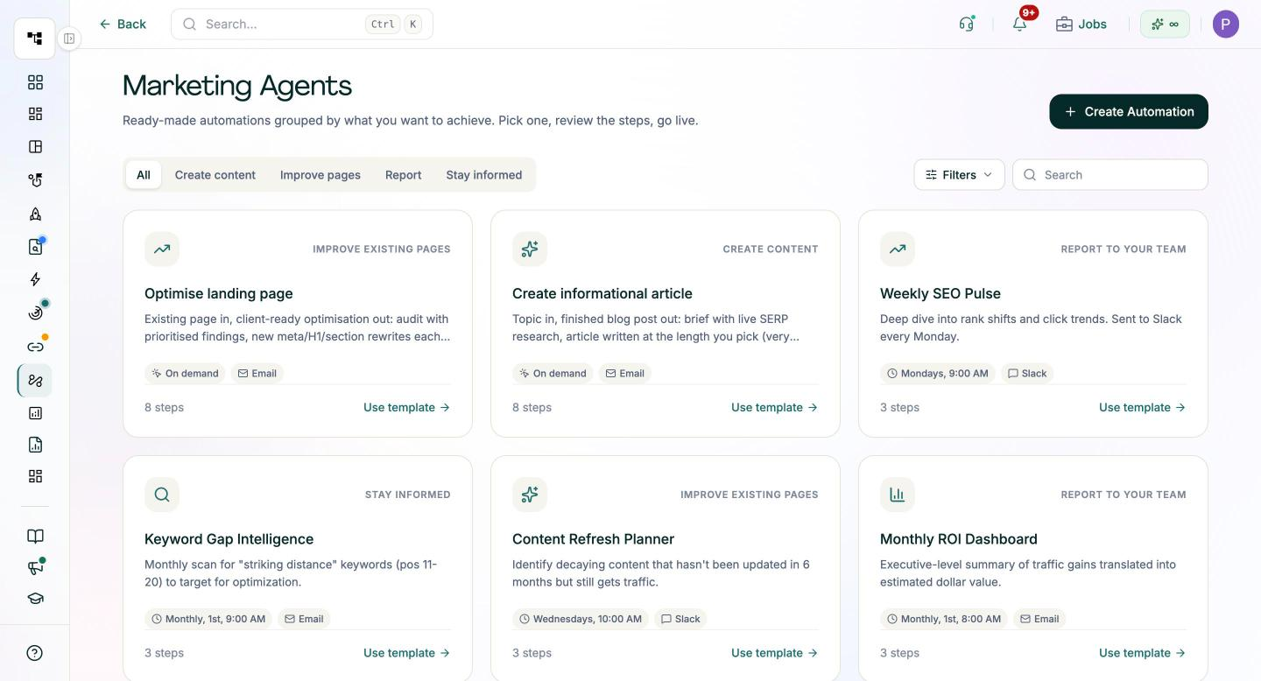Click the help question mark icon
The width and height of the screenshot is (1261, 681).
click(35, 653)
